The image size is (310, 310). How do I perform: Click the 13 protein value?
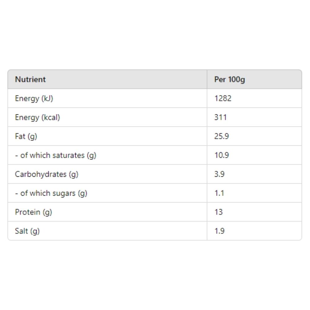[x=219, y=212]
